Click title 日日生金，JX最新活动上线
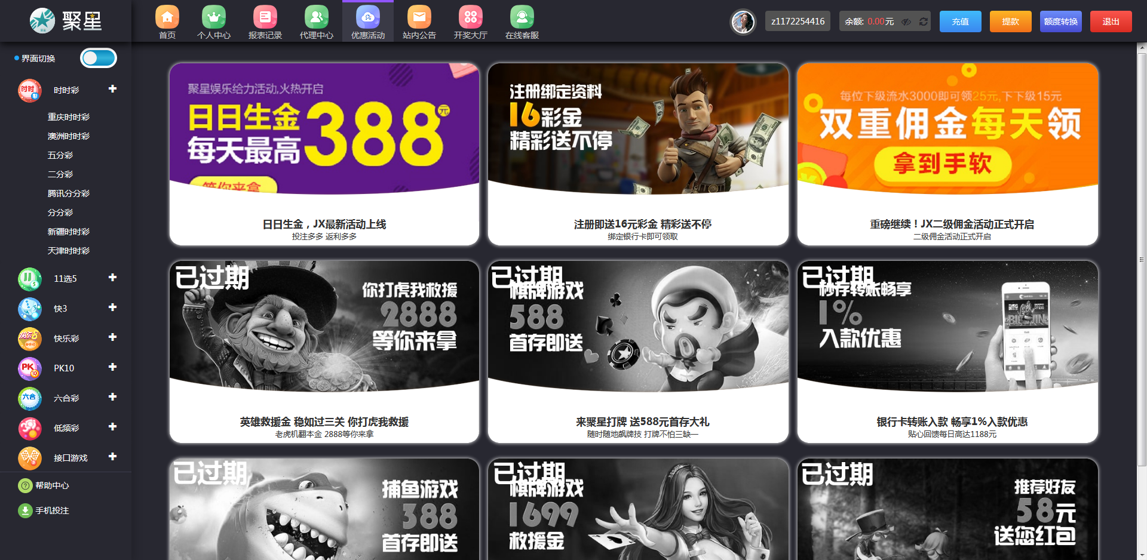This screenshot has width=1147, height=560. point(324,224)
